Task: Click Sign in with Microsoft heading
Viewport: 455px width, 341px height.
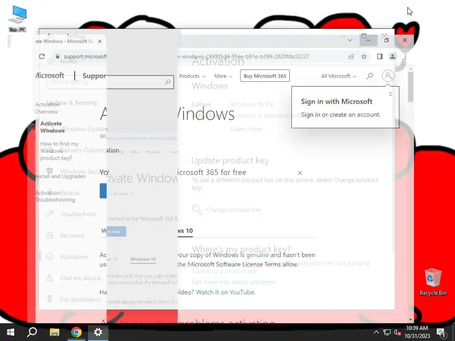Action: click(337, 102)
